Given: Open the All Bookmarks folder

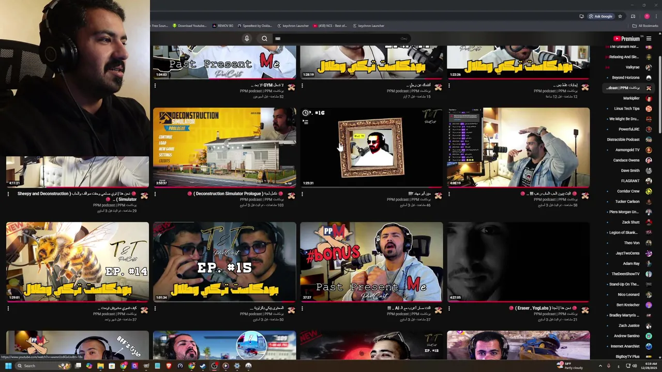Looking at the screenshot, I should point(645,26).
